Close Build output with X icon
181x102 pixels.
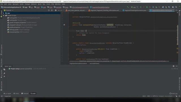point(4,76)
